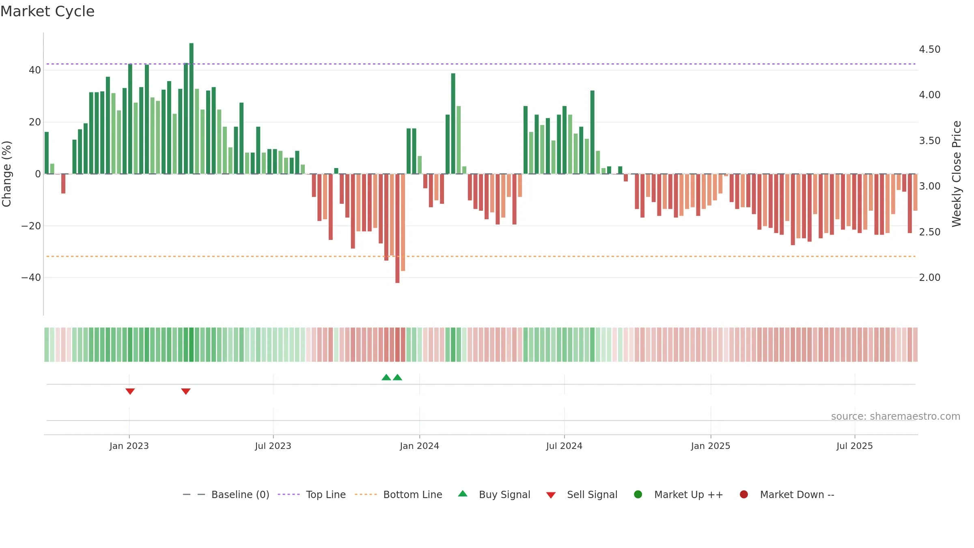Click the Change (%) axis title
Image resolution: width=974 pixels, height=548 pixels.
click(7, 174)
